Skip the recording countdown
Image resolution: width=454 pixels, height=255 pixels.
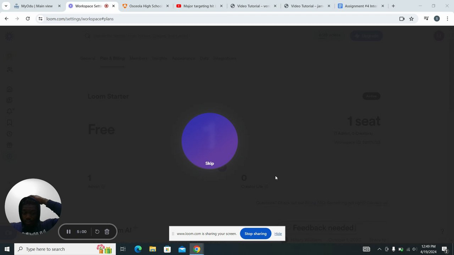(210, 163)
